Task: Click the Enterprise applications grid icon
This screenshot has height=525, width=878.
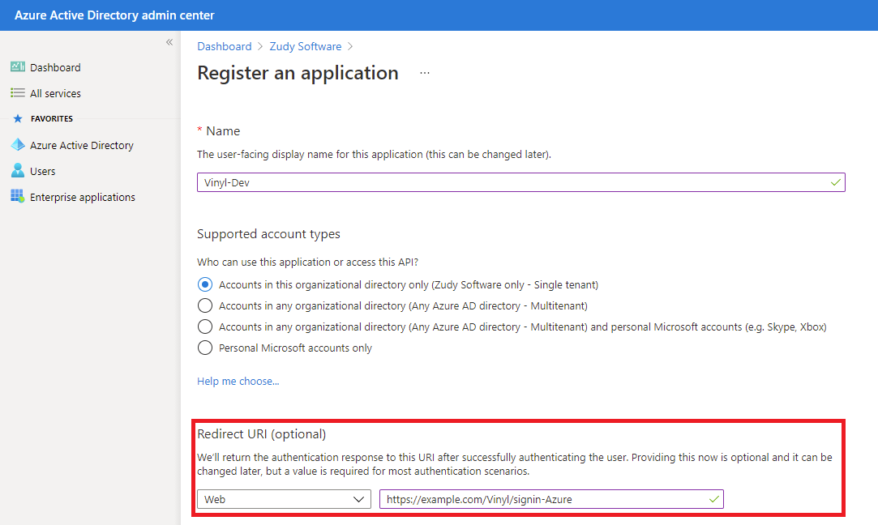Action: click(17, 197)
